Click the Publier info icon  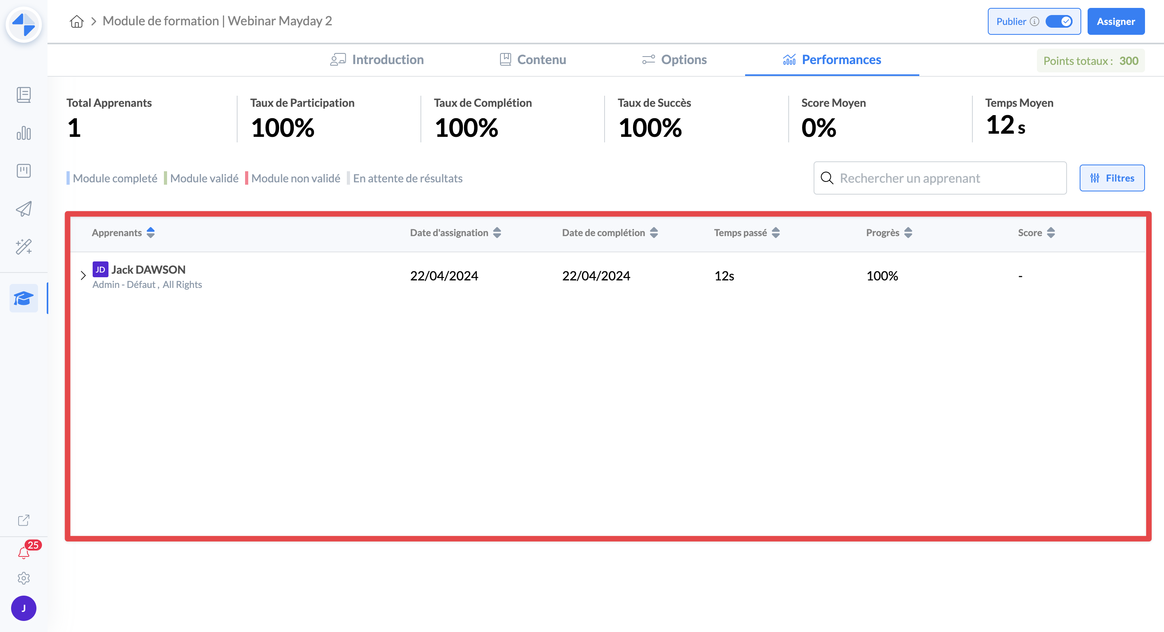[1034, 21]
